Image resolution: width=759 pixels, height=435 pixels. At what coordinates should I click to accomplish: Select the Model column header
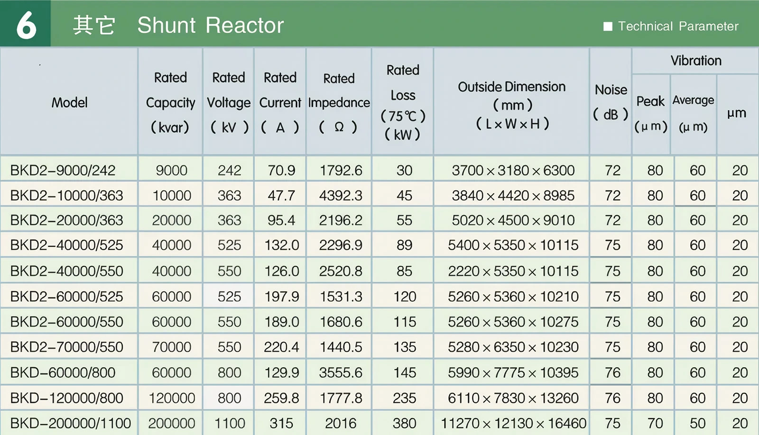tap(69, 102)
